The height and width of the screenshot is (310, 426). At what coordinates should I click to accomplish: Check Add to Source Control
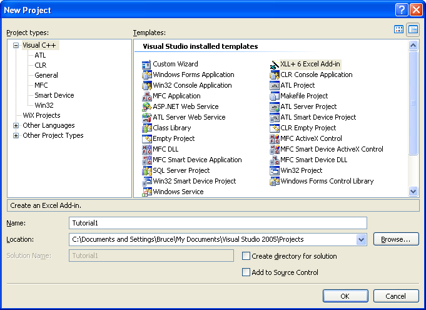coord(246,272)
